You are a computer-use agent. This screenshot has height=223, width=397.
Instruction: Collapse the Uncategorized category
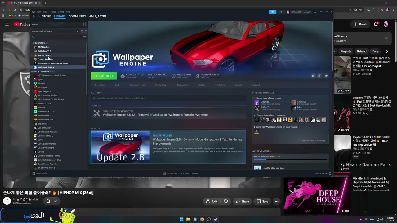(32, 71)
